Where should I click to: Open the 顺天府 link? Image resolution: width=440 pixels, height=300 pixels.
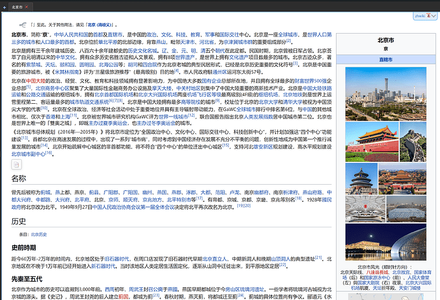click(131, 199)
